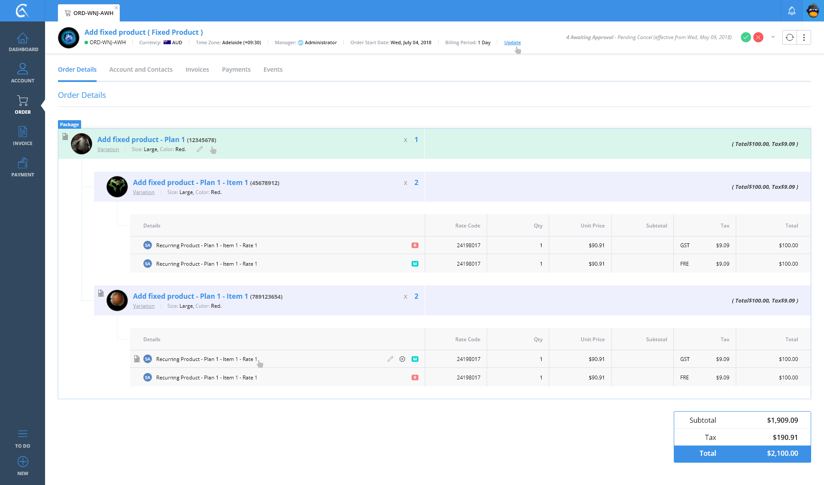The width and height of the screenshot is (824, 485).
Task: Click the pencil edit icon beside Plan 1 variation
Action: point(200,149)
